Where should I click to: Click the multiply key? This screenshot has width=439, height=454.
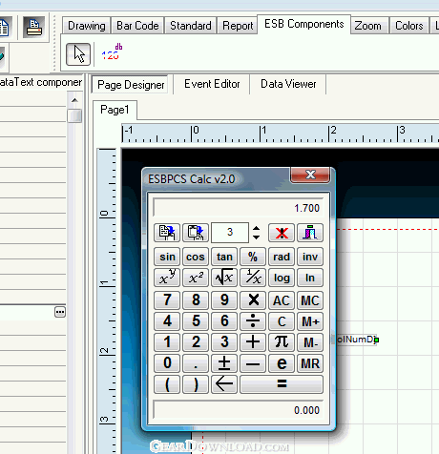253,300
